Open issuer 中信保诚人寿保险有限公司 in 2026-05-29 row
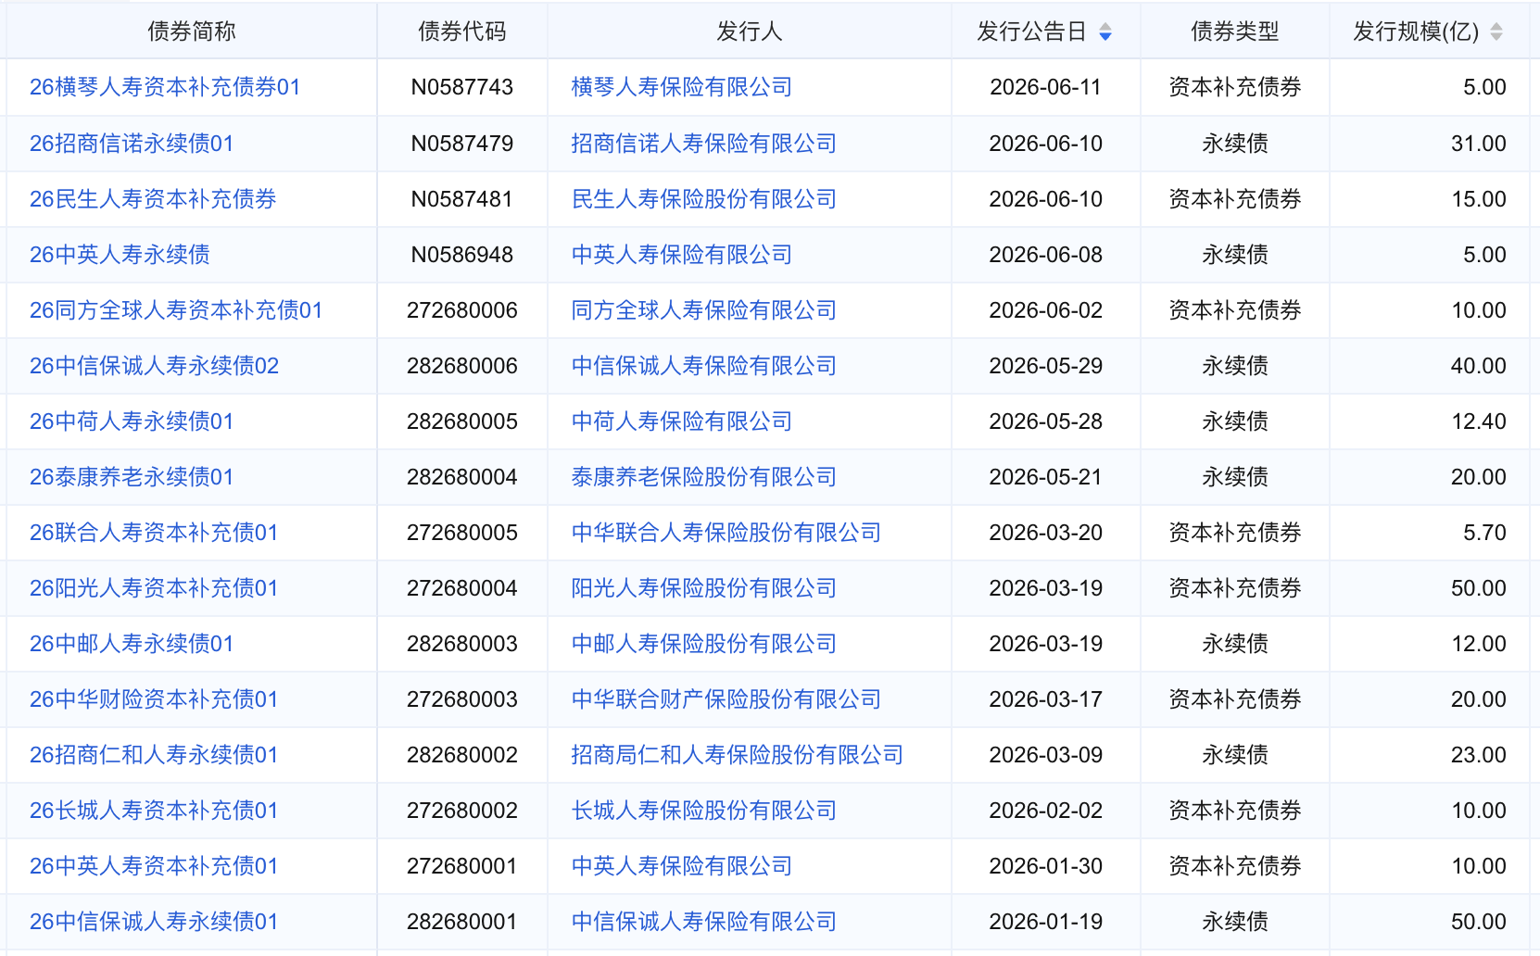 (x=704, y=366)
